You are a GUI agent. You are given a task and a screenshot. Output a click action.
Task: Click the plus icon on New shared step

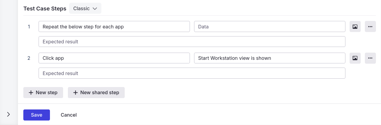click(75, 93)
